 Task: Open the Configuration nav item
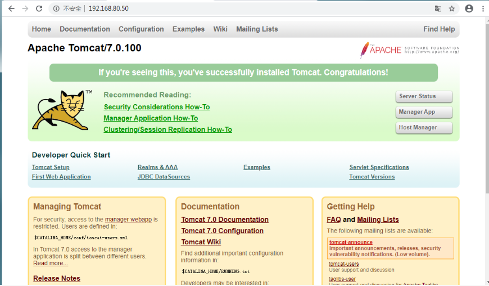141,29
